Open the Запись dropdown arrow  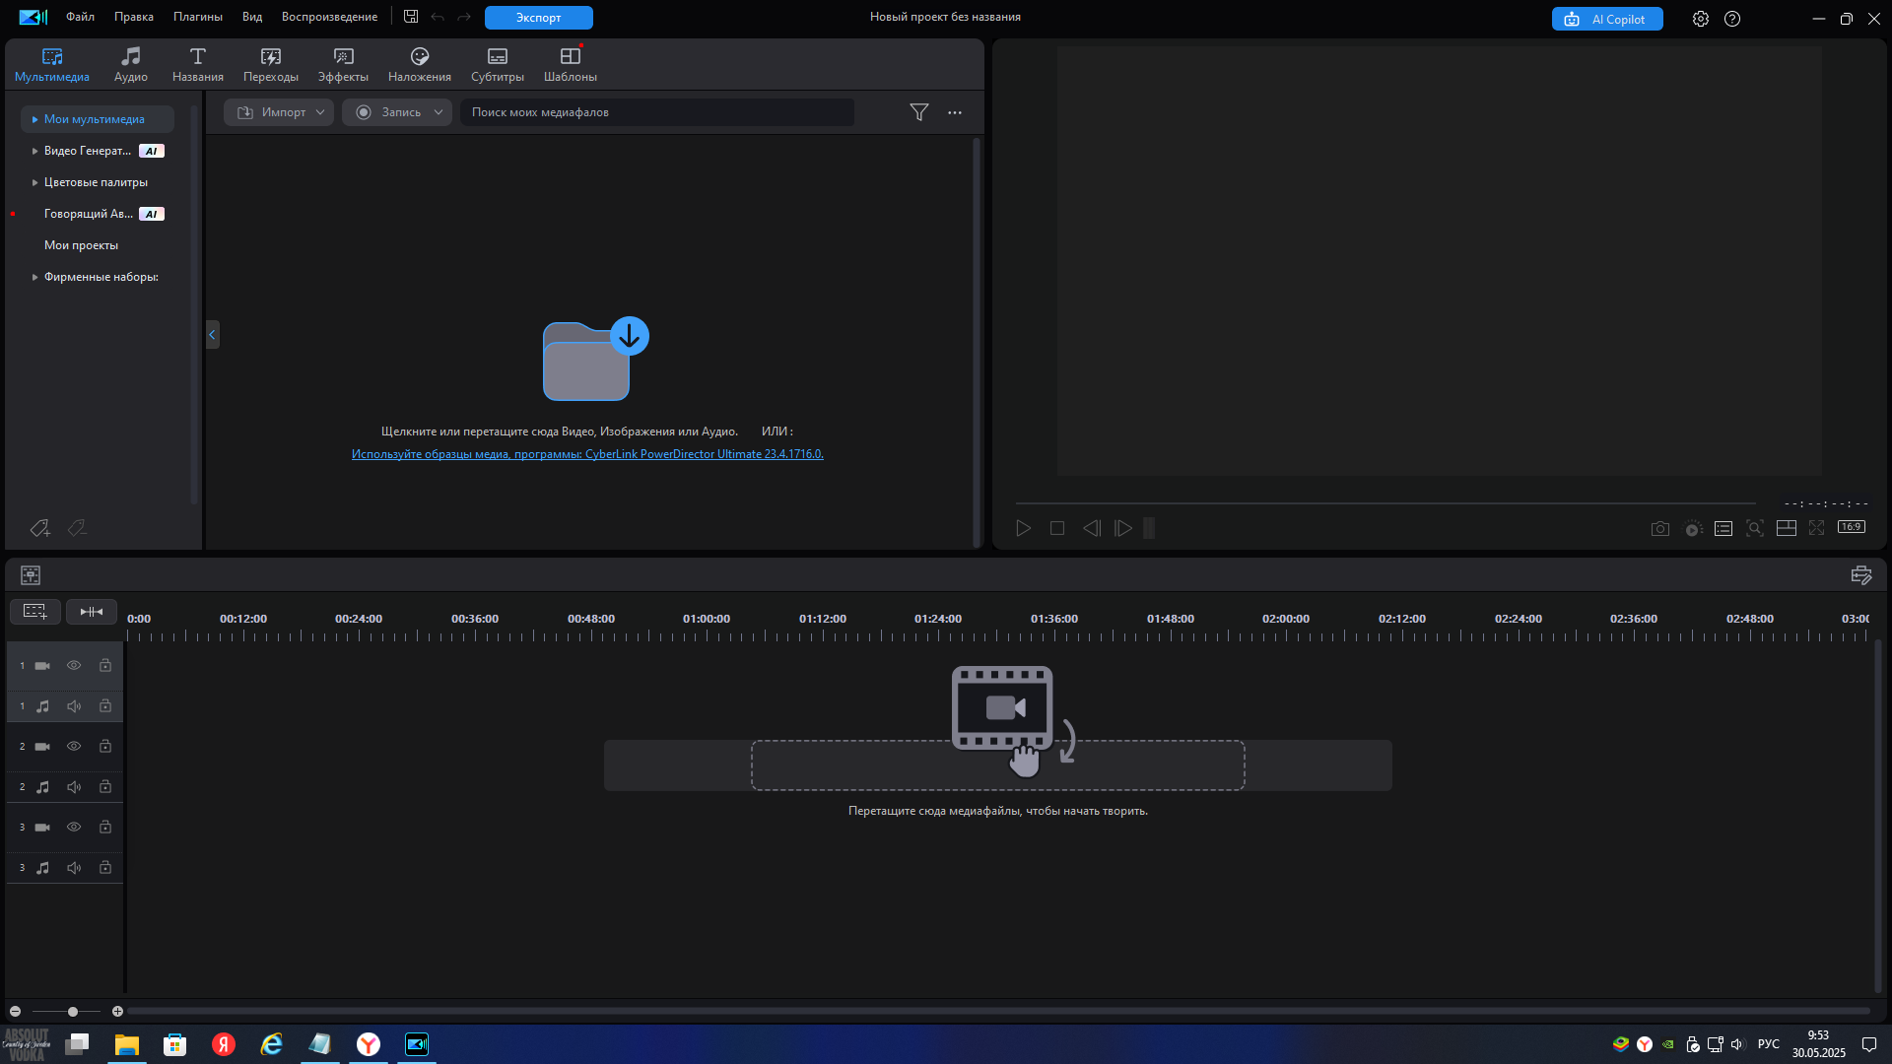click(439, 112)
